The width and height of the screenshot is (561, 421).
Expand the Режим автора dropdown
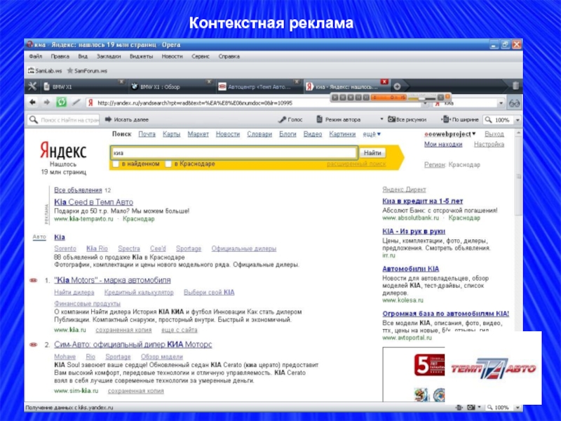point(381,120)
